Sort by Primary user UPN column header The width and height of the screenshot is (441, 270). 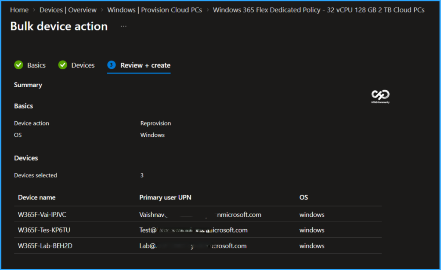pyautogui.click(x=165, y=197)
